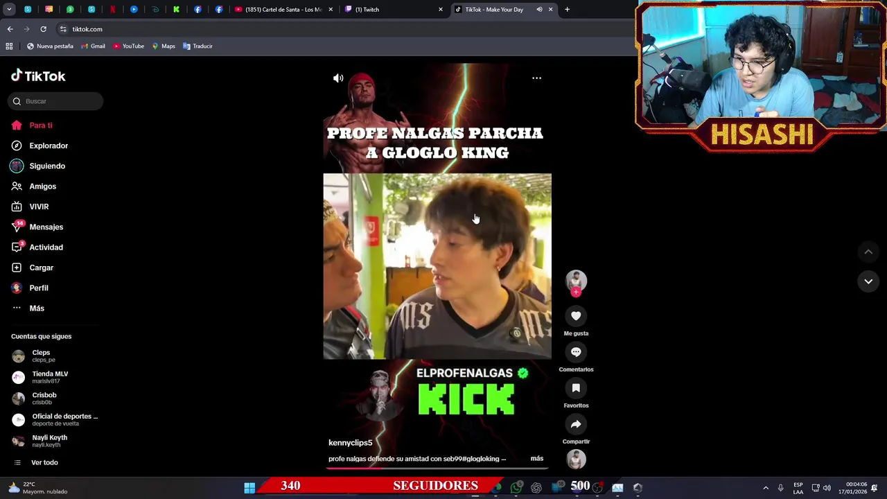Switch to the Netflix pinned tab

112,10
